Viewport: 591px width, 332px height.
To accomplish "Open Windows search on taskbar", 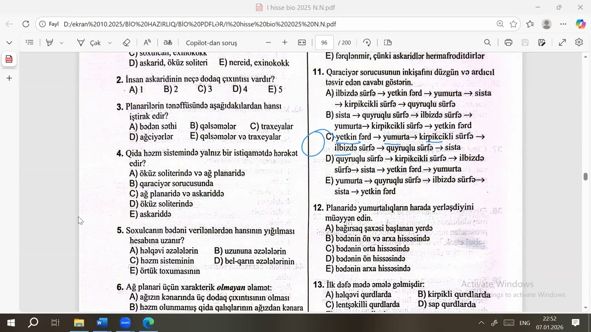I will [x=33, y=323].
